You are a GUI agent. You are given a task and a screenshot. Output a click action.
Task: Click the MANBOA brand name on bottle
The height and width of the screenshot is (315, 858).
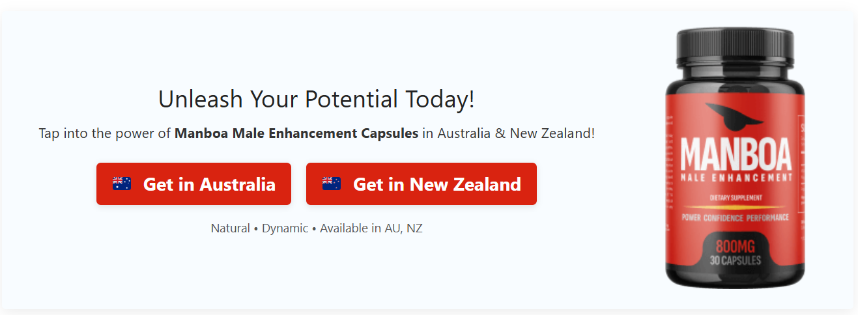736,154
